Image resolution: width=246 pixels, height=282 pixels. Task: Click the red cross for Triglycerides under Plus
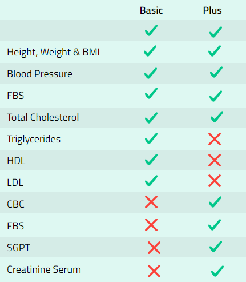tap(215, 139)
